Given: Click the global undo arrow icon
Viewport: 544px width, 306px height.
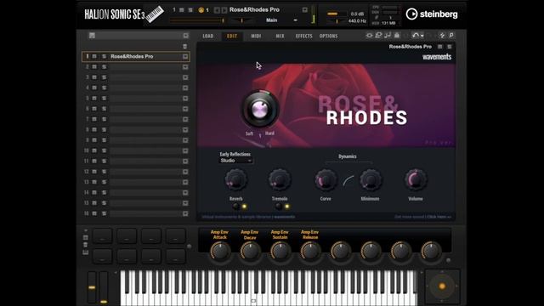Looking at the screenshot, I should tap(416, 36).
